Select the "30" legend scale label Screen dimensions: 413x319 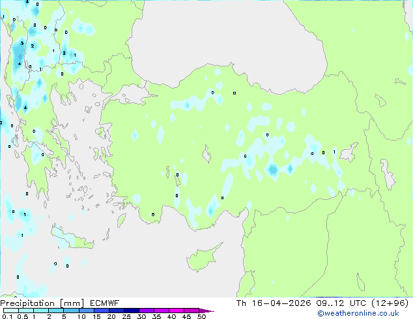[x=141, y=316]
